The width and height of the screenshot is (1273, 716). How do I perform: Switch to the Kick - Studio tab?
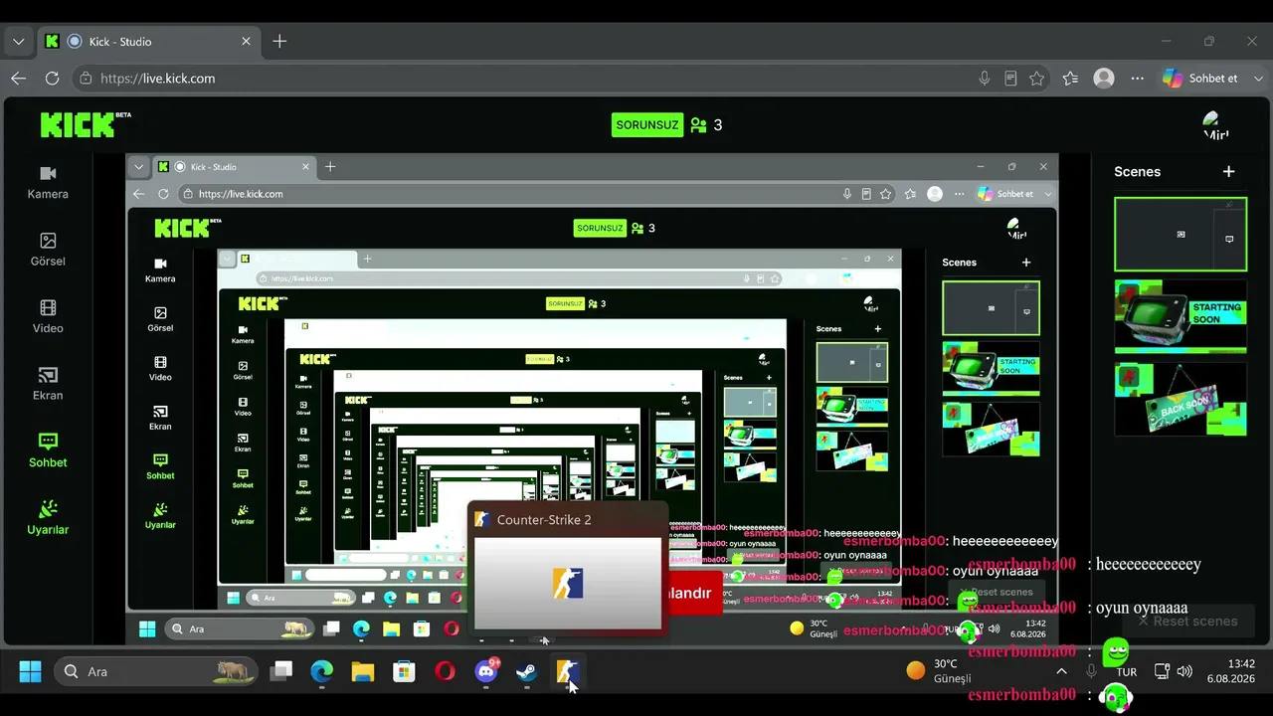click(x=149, y=42)
